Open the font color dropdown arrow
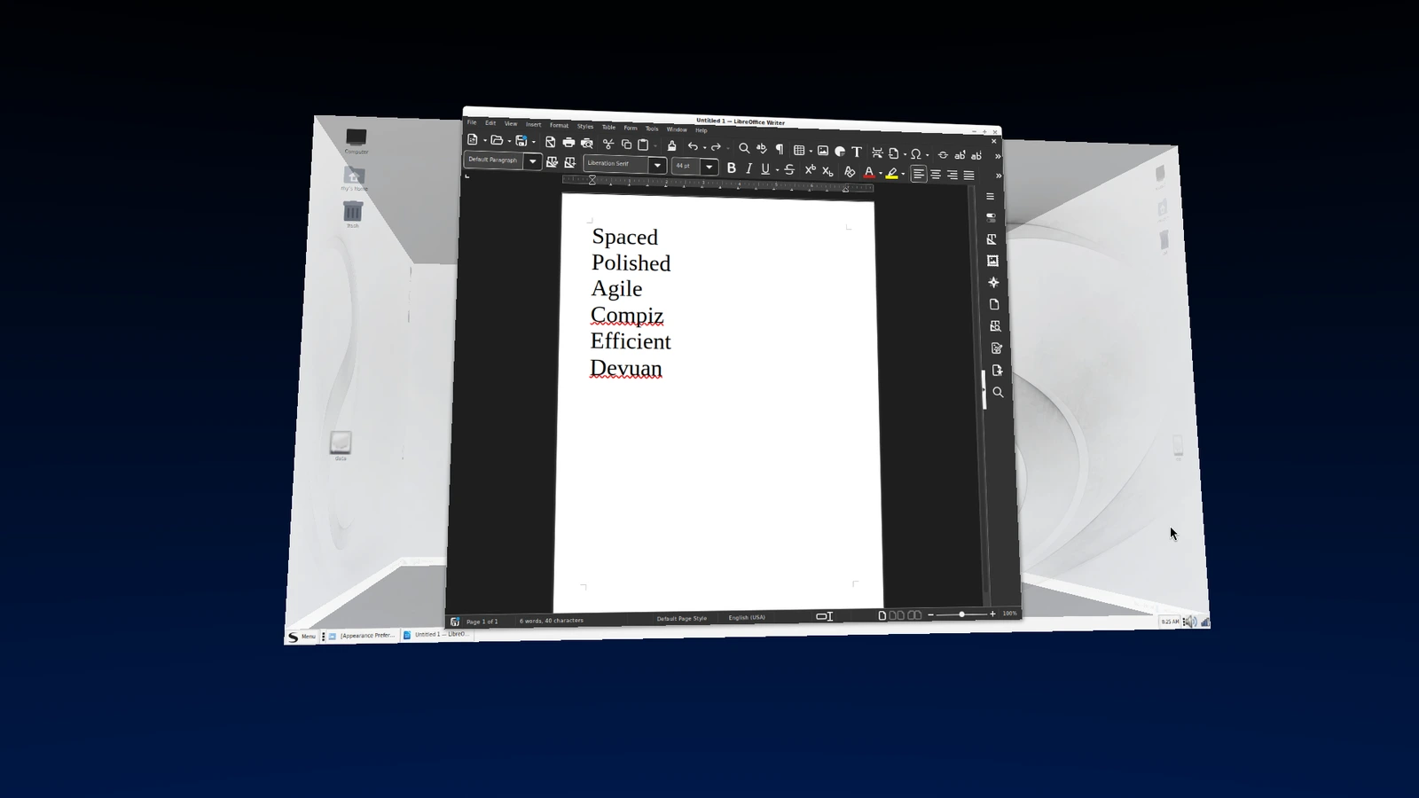This screenshot has width=1419, height=798. click(880, 173)
